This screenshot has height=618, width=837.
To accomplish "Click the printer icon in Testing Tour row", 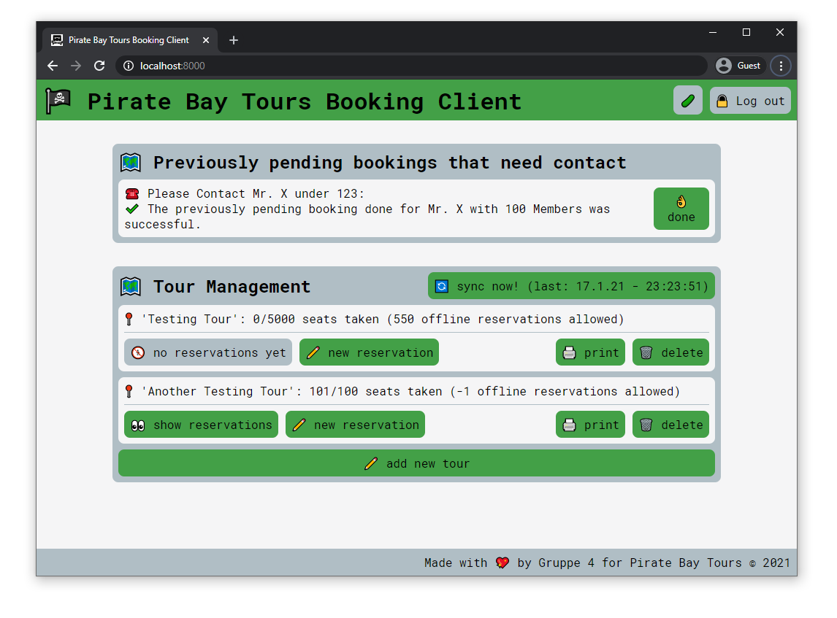I will pos(570,352).
